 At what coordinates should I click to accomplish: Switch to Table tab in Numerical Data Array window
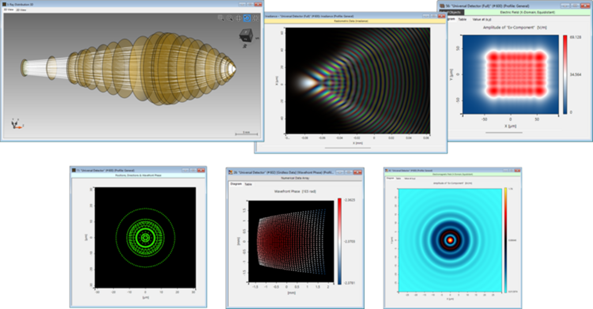[248, 184]
